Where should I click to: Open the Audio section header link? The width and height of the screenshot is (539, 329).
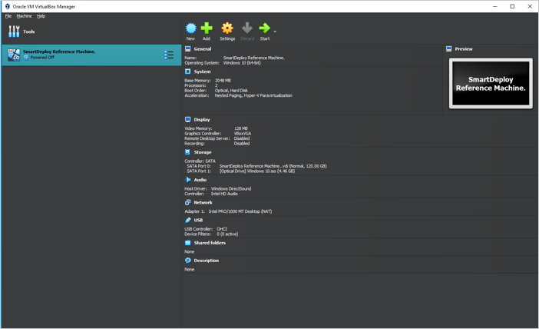(200, 180)
